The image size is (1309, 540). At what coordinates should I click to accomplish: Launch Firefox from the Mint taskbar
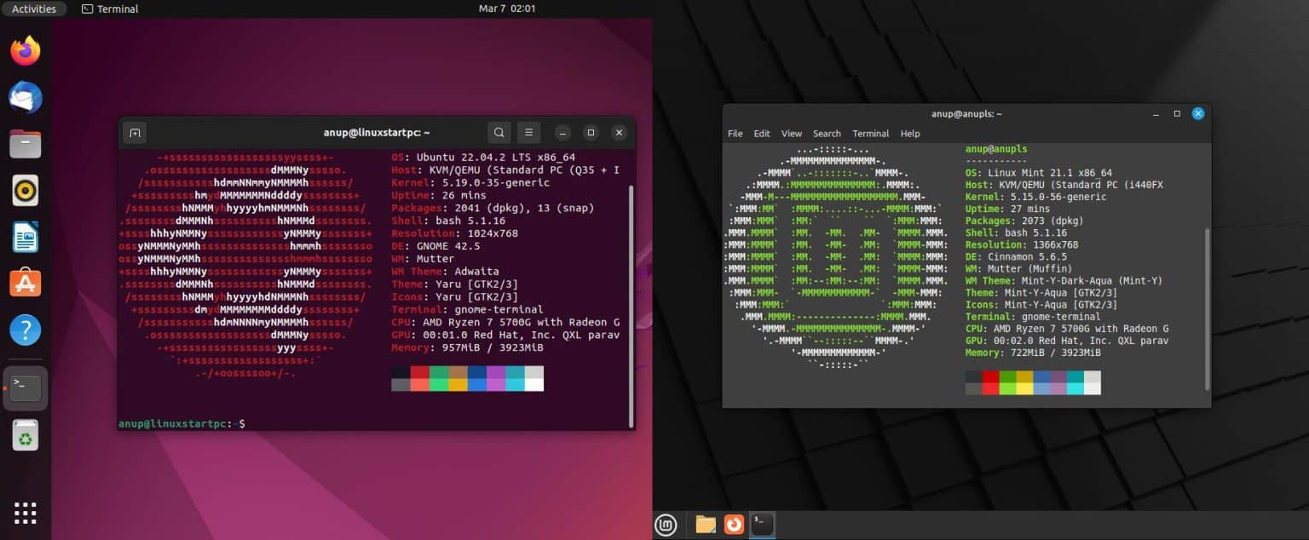click(x=733, y=525)
